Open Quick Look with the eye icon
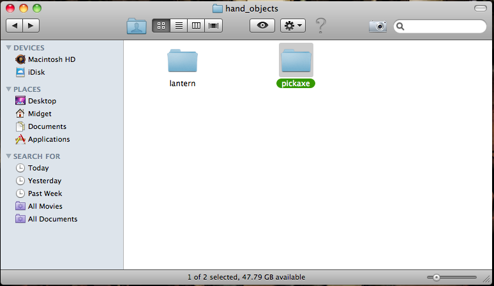This screenshot has width=494, height=286. [262, 26]
